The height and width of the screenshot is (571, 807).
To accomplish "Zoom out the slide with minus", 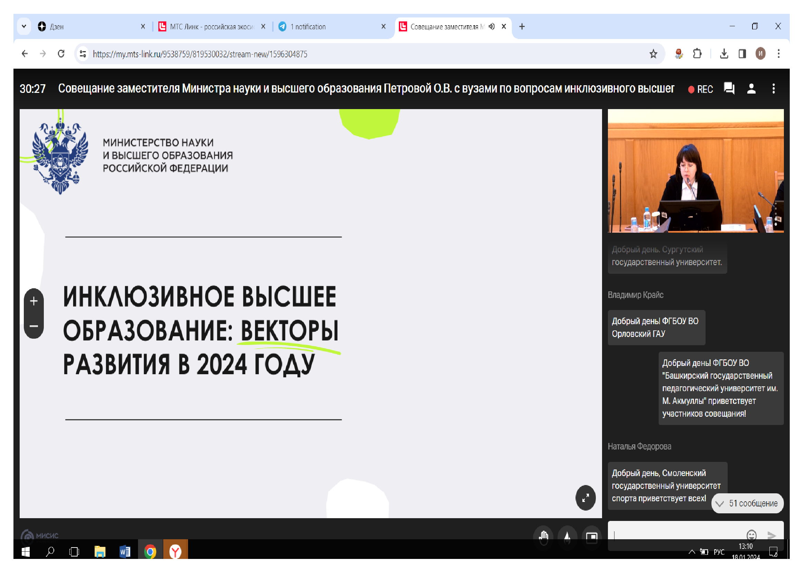I will (x=34, y=326).
